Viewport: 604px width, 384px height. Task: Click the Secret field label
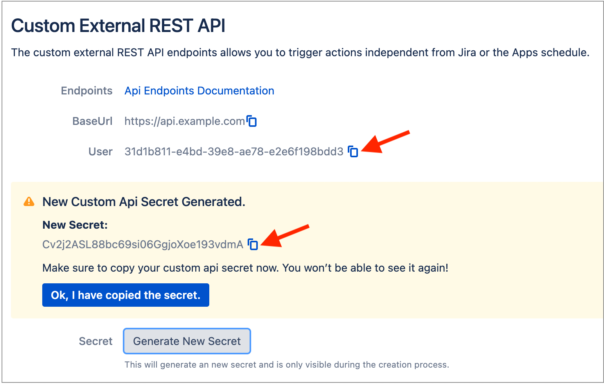pos(95,341)
